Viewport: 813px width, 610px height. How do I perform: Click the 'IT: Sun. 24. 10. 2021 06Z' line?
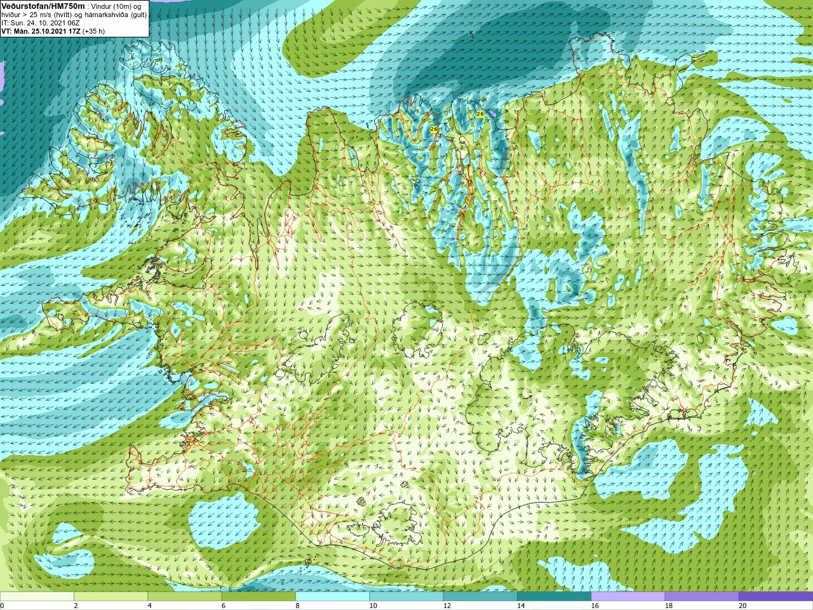(41, 23)
